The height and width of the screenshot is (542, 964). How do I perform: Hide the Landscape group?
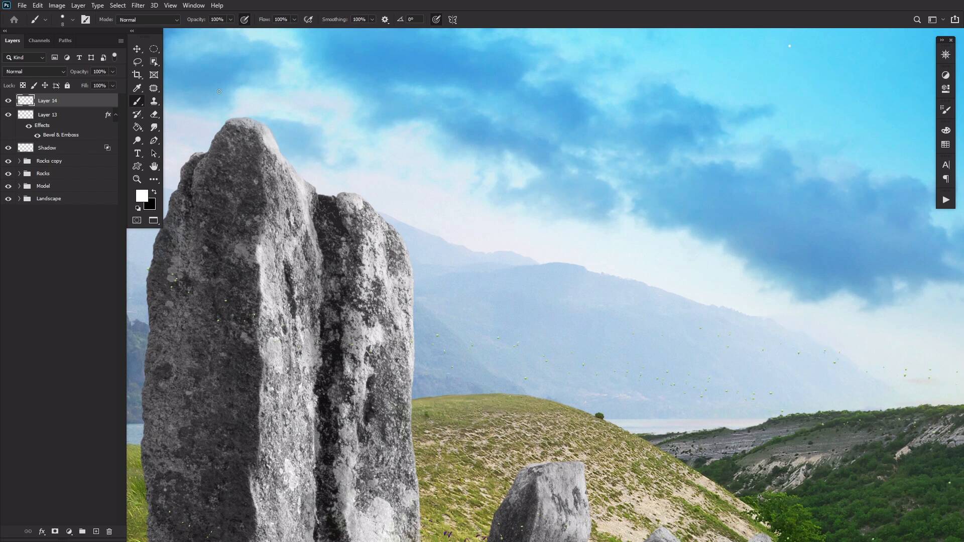pos(9,198)
